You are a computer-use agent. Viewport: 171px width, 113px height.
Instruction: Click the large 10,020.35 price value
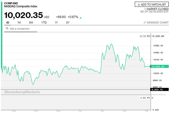click(x=23, y=15)
